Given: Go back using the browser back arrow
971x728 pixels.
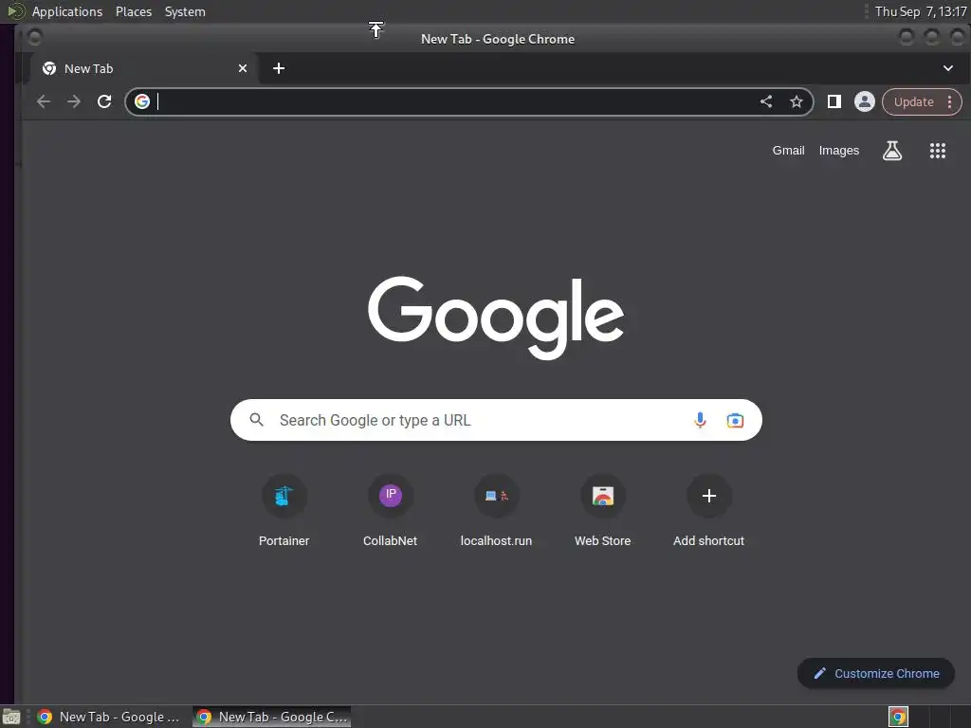Looking at the screenshot, I should pyautogui.click(x=44, y=101).
